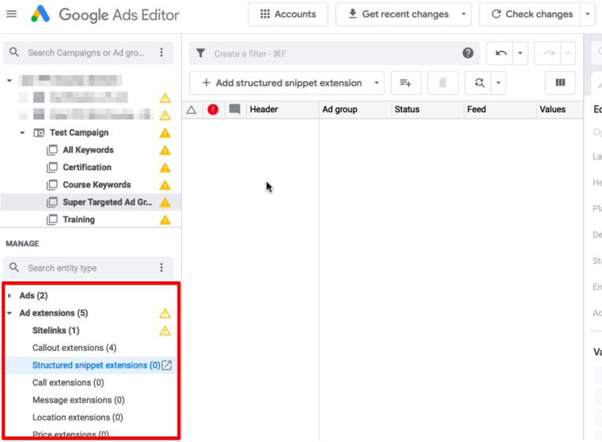Click the undo arrow button
The image size is (602, 442).
[501, 53]
